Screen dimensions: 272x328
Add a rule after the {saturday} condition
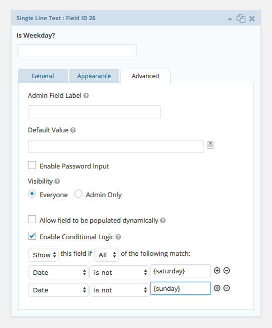217,270
